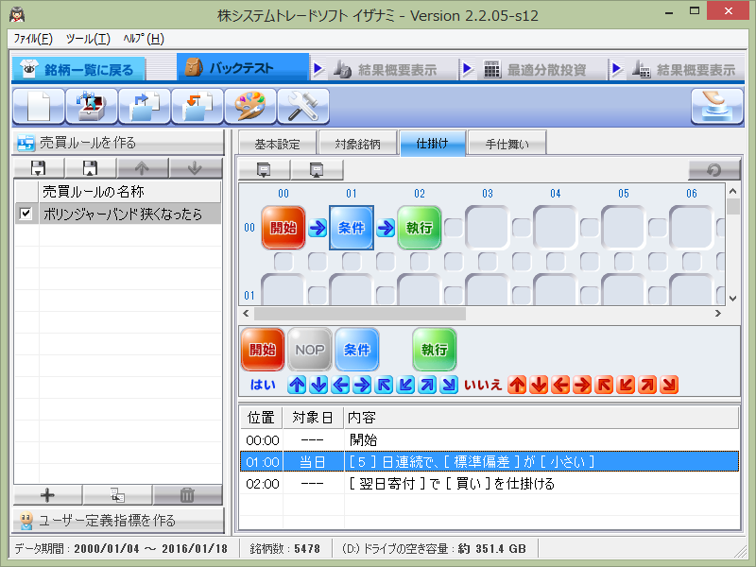Select the 02:00 翌日寄付 買い row
Viewport: 756px width, 567px height.
click(x=490, y=483)
